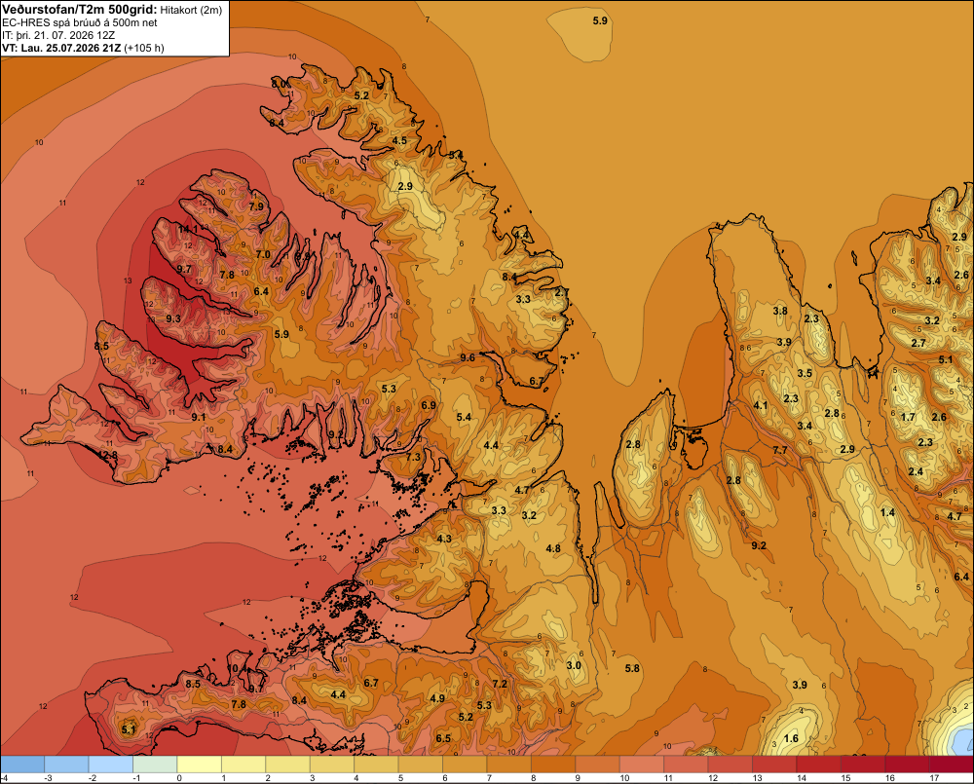This screenshot has width=974, height=784.
Task: Click the legend swatch between 5 and 6
Action: pos(420,764)
